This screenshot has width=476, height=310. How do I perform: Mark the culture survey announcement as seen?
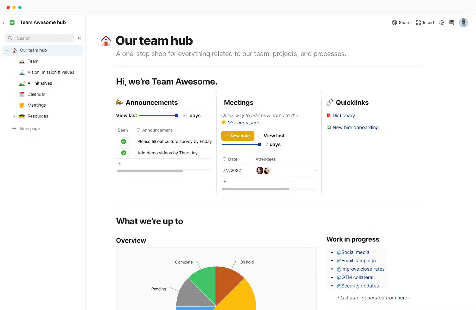tap(124, 141)
